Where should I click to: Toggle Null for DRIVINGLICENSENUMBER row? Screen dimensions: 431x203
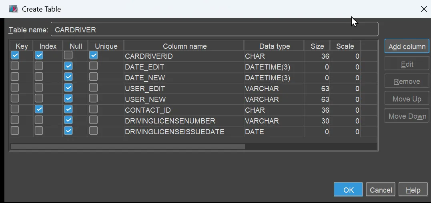pyautogui.click(x=68, y=120)
